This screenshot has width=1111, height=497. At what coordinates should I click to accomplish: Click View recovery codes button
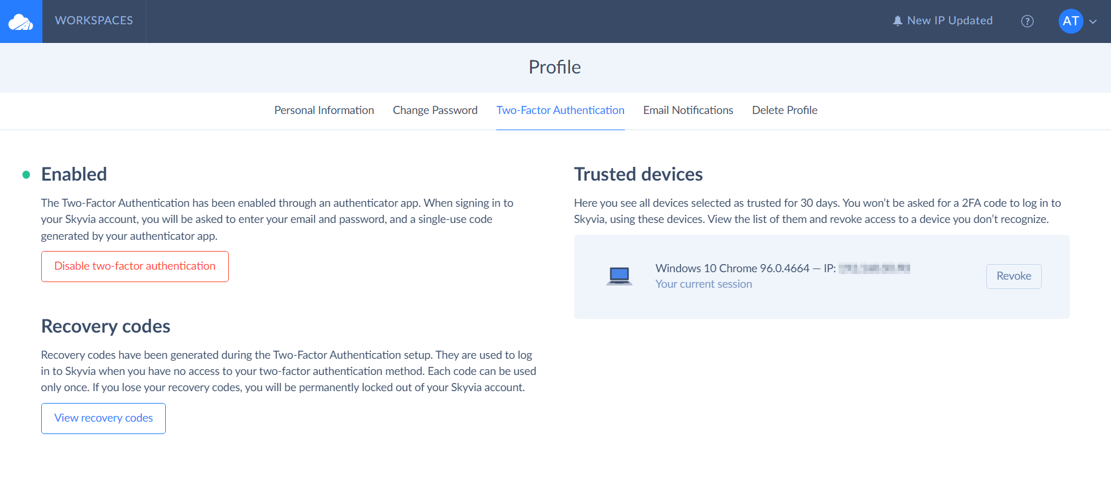pyautogui.click(x=103, y=419)
